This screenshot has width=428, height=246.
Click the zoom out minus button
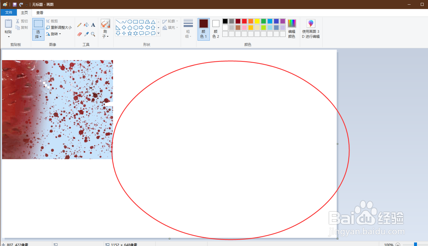click(398, 245)
